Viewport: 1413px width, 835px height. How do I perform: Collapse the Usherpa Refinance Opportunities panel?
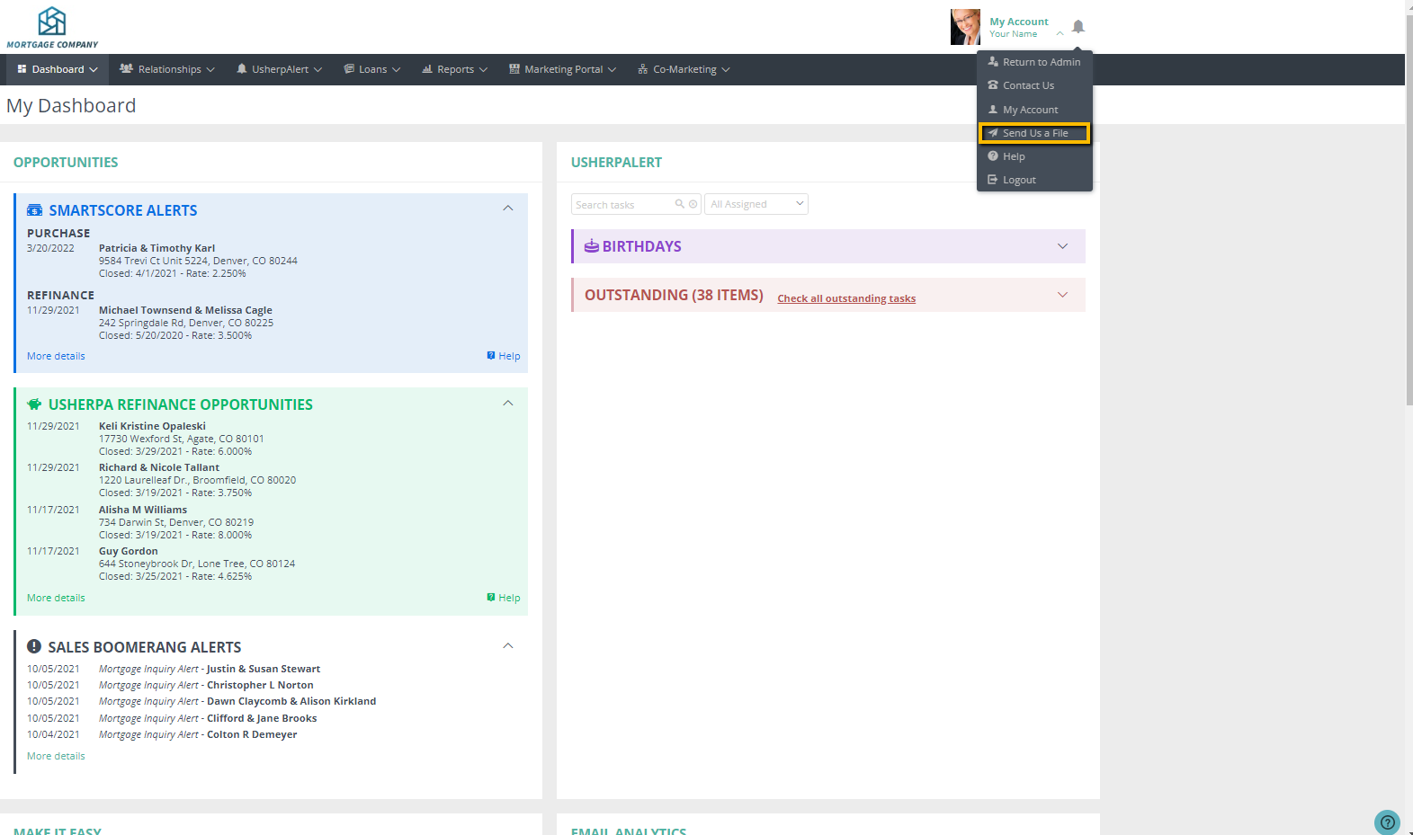pos(508,404)
